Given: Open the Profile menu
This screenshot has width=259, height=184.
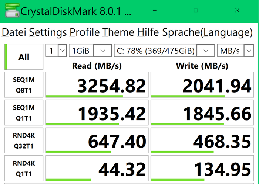Looking at the screenshot, I should click(x=85, y=32).
